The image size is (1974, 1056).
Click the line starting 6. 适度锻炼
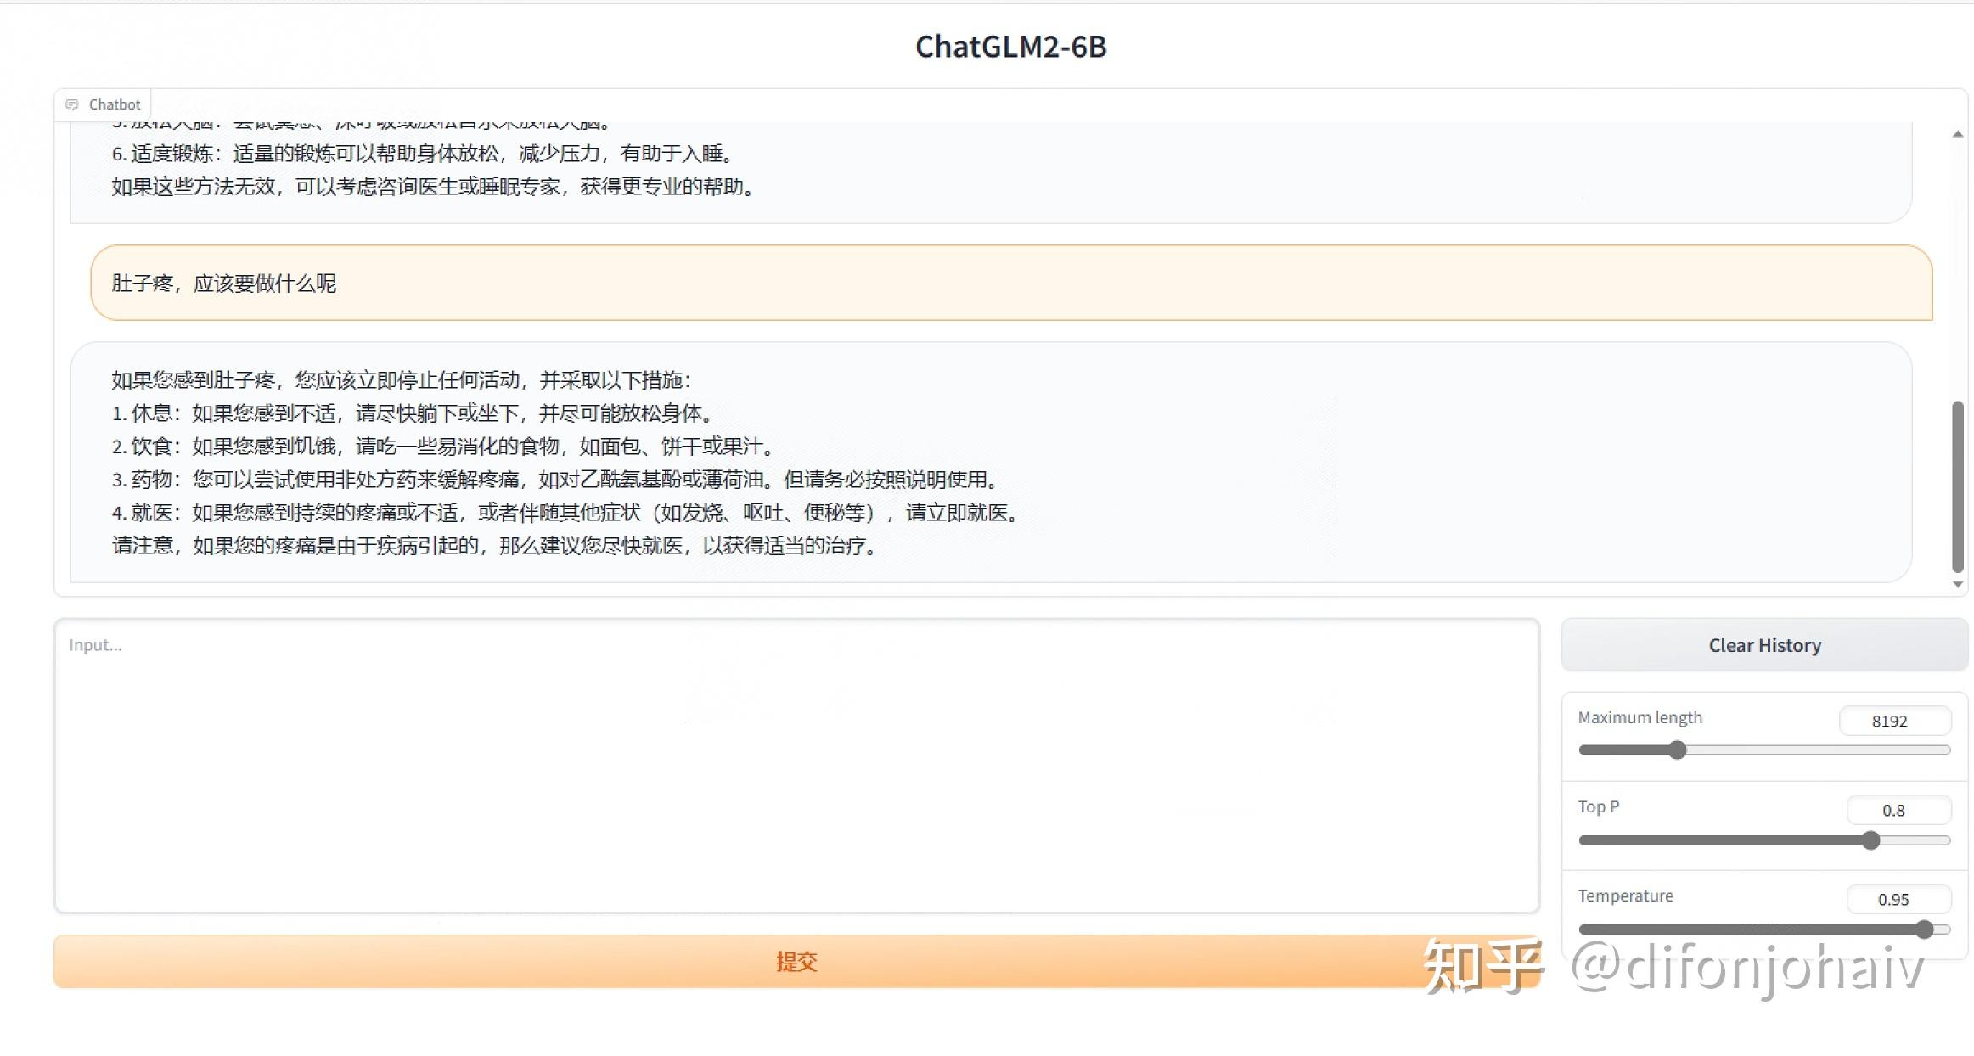pyautogui.click(x=424, y=154)
